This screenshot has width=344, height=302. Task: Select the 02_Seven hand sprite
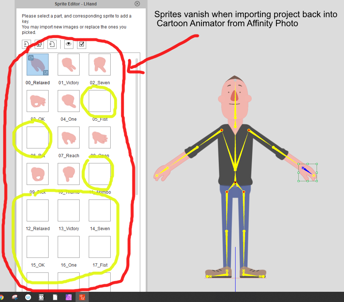(x=100, y=65)
